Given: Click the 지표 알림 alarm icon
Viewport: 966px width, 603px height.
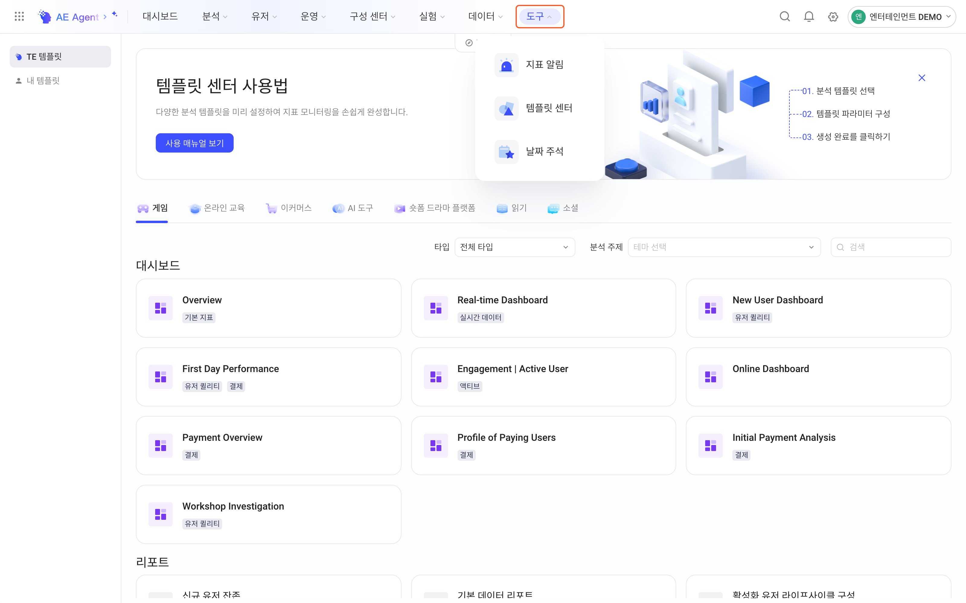Looking at the screenshot, I should [506, 65].
